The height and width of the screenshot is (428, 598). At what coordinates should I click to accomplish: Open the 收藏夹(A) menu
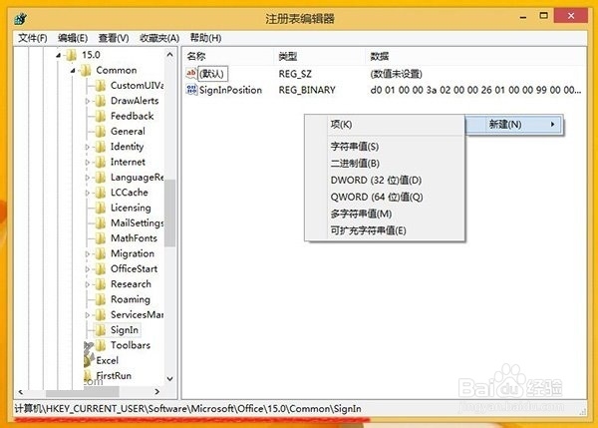click(159, 38)
